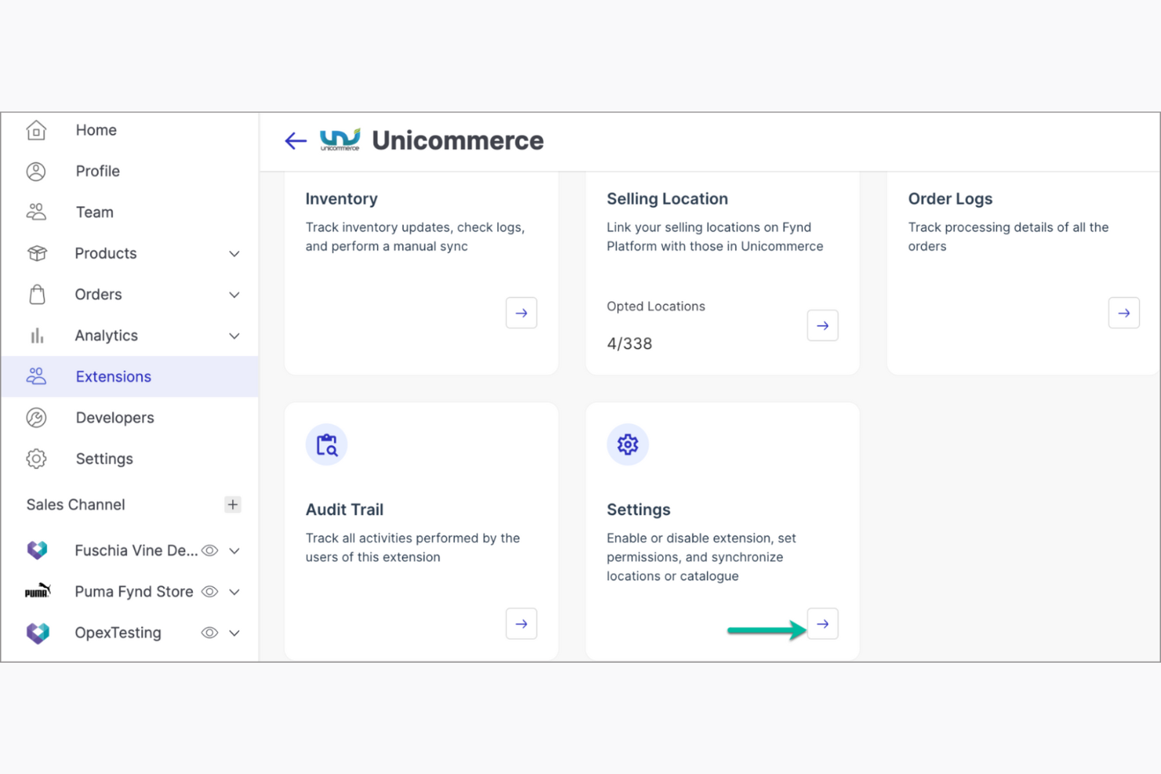The width and height of the screenshot is (1161, 774).
Task: Expand the Analytics menu chevron
Action: tap(235, 336)
